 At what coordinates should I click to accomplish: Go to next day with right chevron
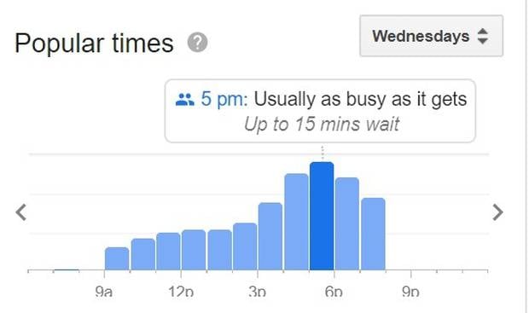pos(498,212)
